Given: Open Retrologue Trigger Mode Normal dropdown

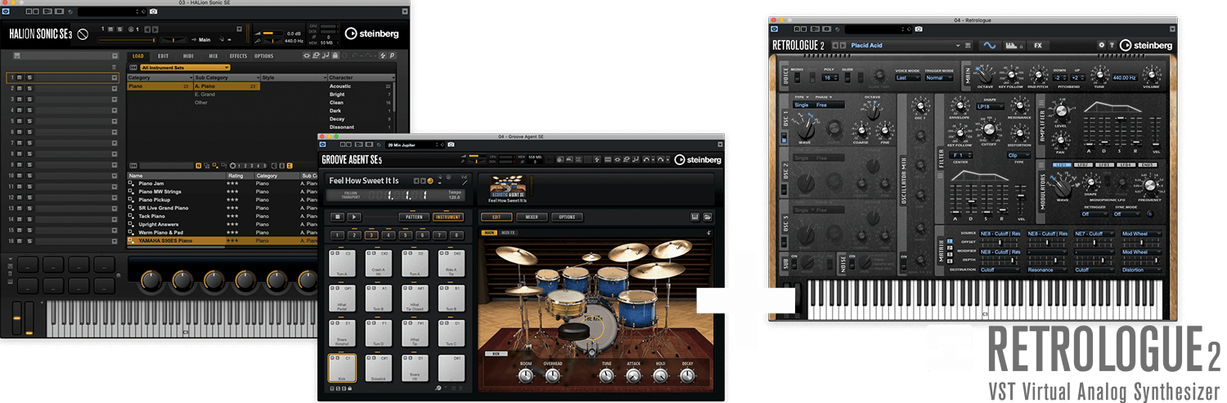Looking at the screenshot, I should coord(939,78).
